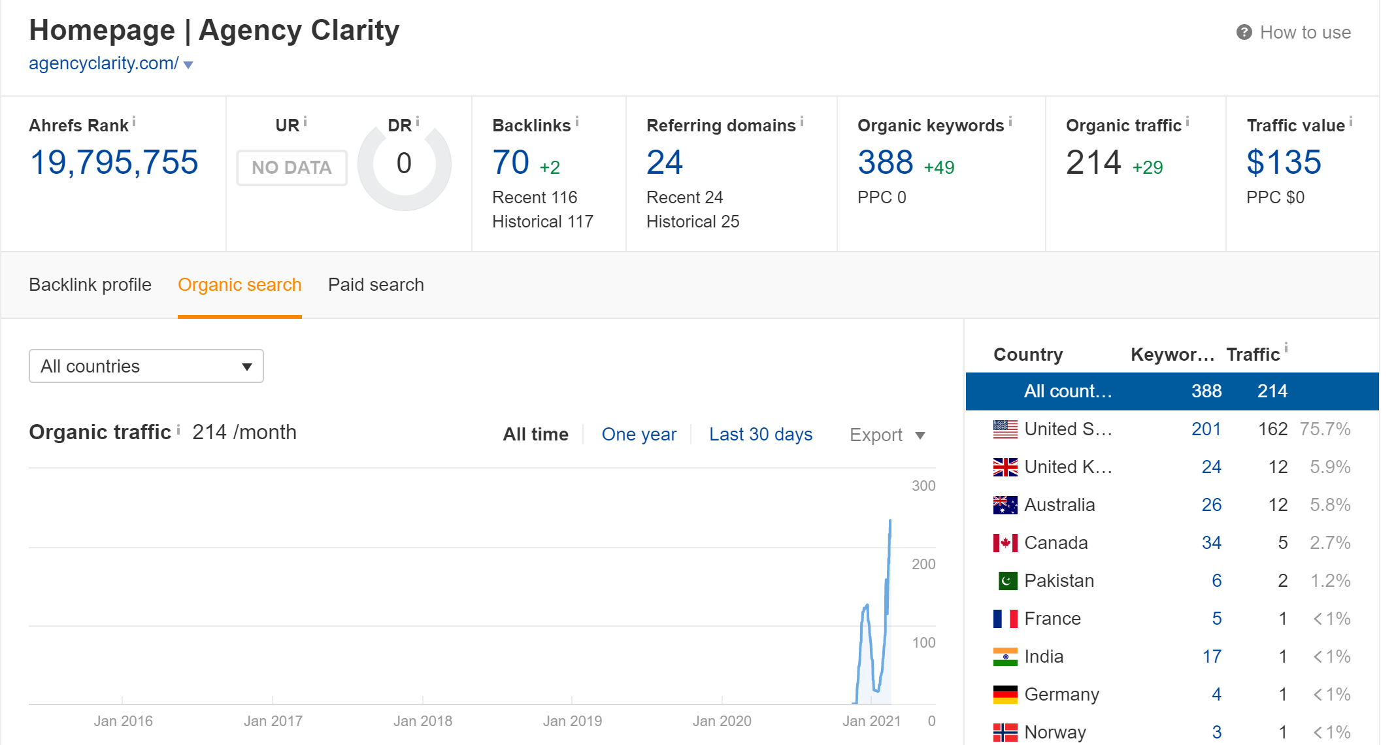Select the All countries table row
This screenshot has height=745, width=1396.
pyautogui.click(x=1171, y=391)
